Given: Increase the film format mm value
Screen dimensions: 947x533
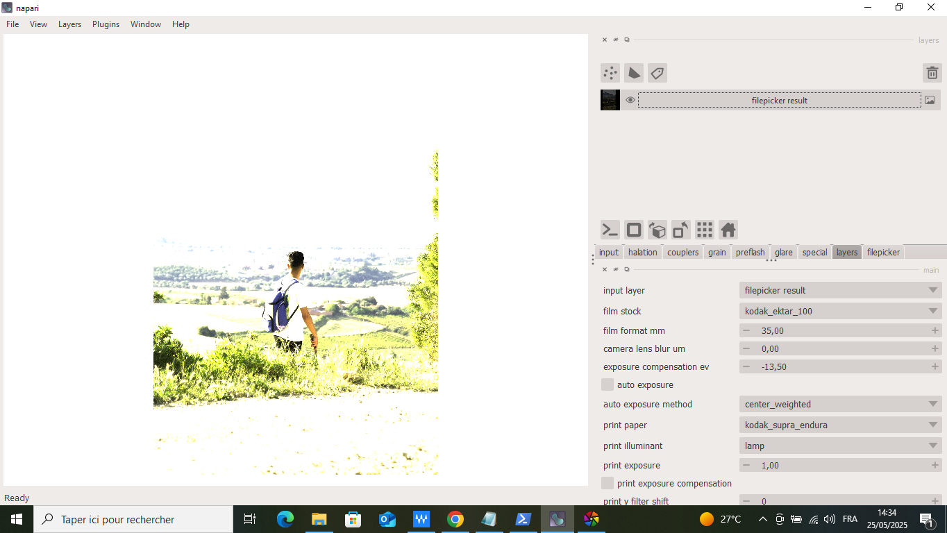Looking at the screenshot, I should point(935,330).
